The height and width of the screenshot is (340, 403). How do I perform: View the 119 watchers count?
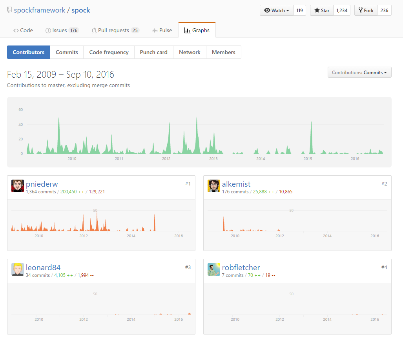pyautogui.click(x=300, y=10)
